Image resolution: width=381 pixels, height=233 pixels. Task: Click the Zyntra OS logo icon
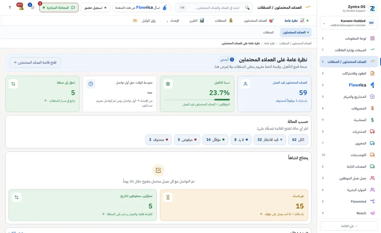click(x=372, y=8)
